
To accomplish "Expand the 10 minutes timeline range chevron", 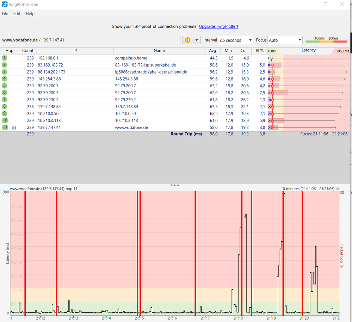I will point(338,189).
